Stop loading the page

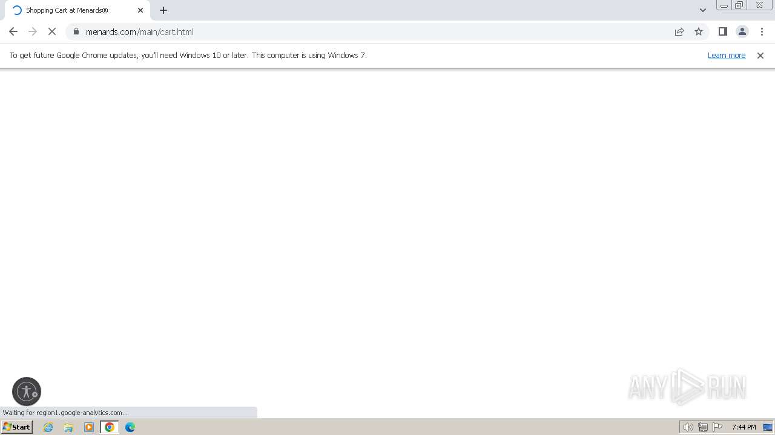pyautogui.click(x=52, y=31)
